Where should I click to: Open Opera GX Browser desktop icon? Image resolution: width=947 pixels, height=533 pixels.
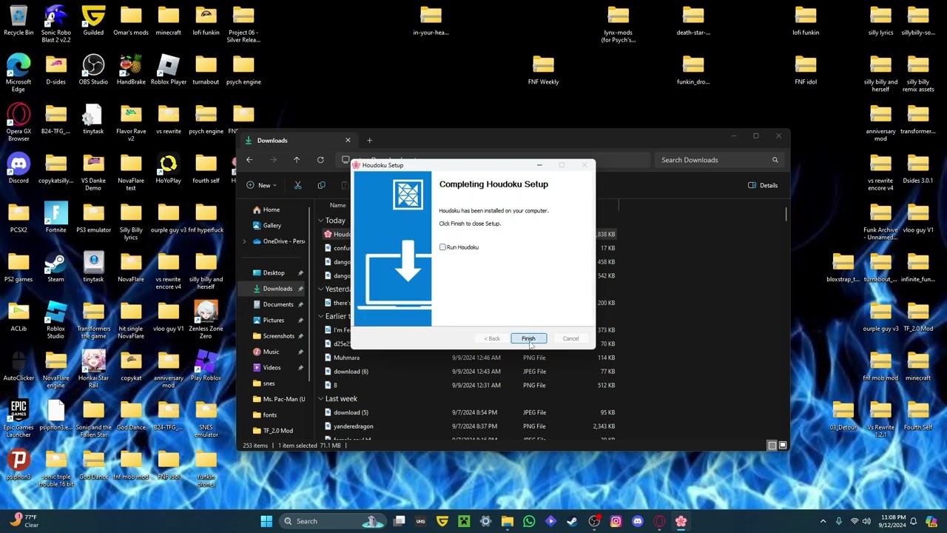[18, 123]
